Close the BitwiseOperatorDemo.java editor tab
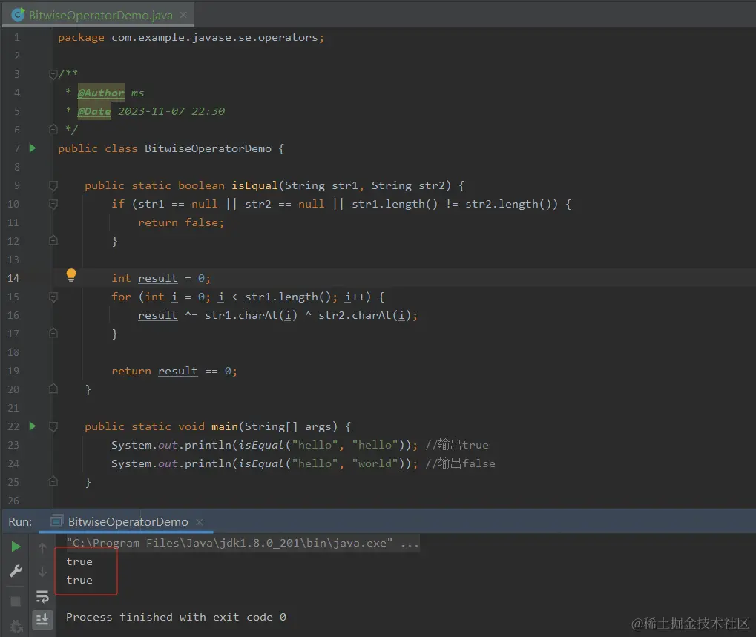This screenshot has height=637, width=756. [183, 15]
